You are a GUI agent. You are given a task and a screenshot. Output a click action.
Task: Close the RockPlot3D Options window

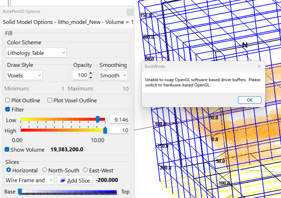coord(130,12)
